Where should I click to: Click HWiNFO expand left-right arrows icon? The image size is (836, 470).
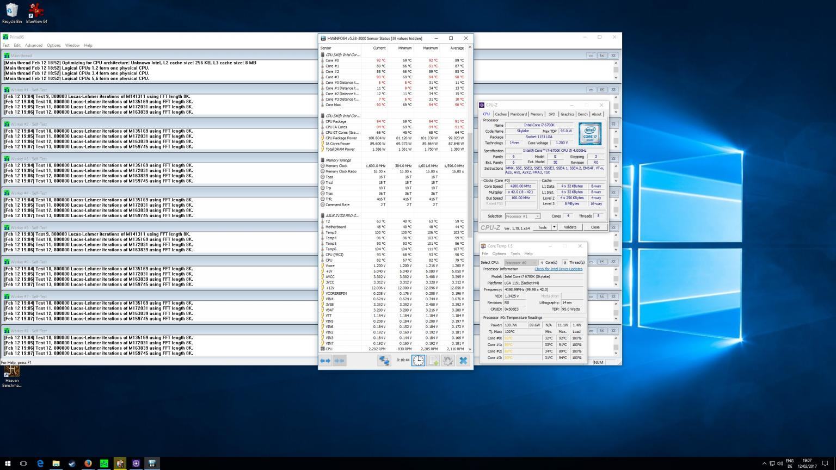click(x=325, y=361)
